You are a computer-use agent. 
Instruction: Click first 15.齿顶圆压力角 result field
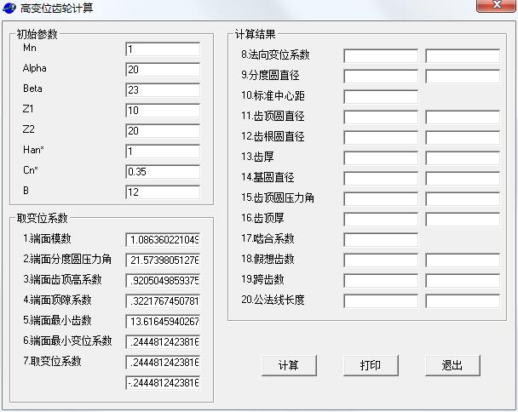point(381,199)
